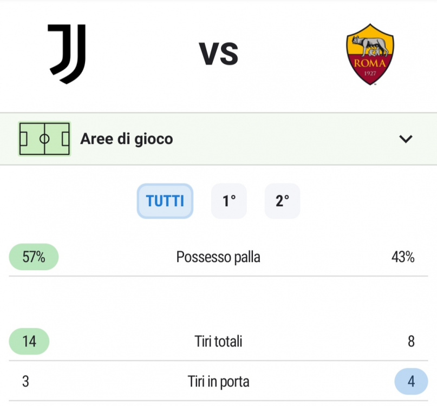Screen dimensions: 437x406
Task: Click the Aree di gioco title text
Action: pos(127,139)
